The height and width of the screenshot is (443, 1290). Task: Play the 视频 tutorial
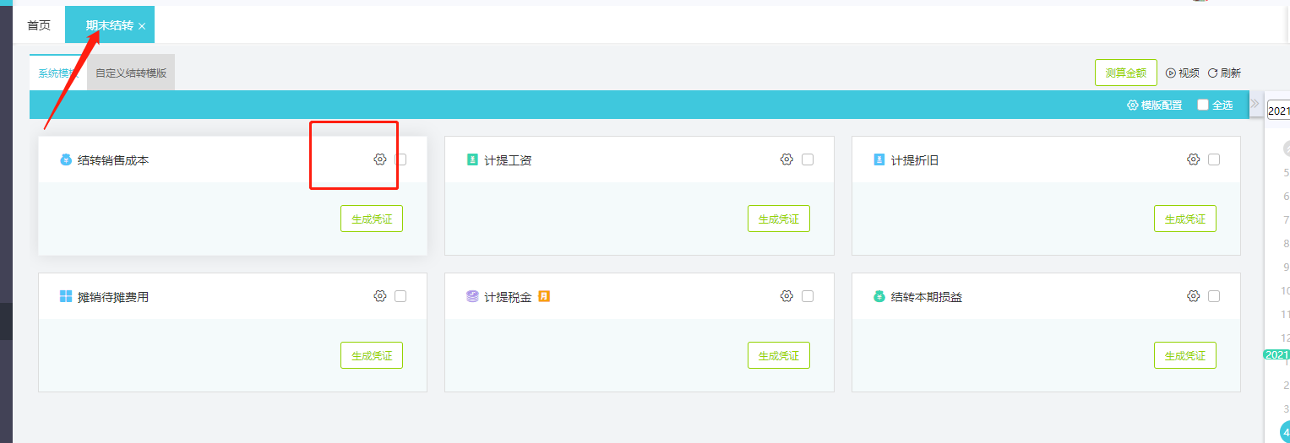pyautogui.click(x=1182, y=73)
